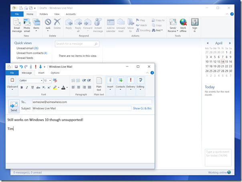This screenshot has height=182, width=242.
Task: Apply yellow text highlight color
Action: [x=55, y=87]
